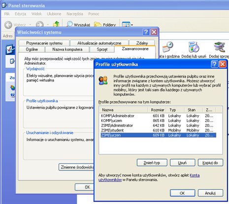Screen dimensions: 229x204
Task: Sort profiles by Nazwa column header
Action: pos(124,110)
